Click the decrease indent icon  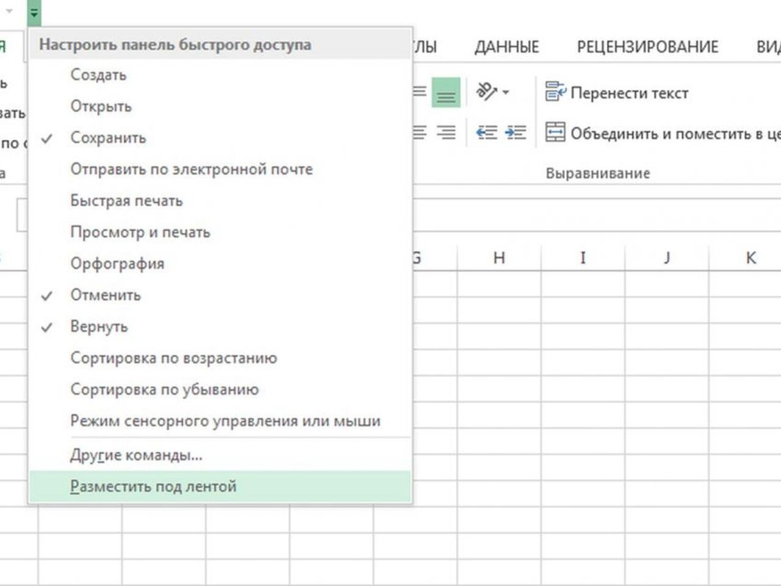(x=486, y=132)
